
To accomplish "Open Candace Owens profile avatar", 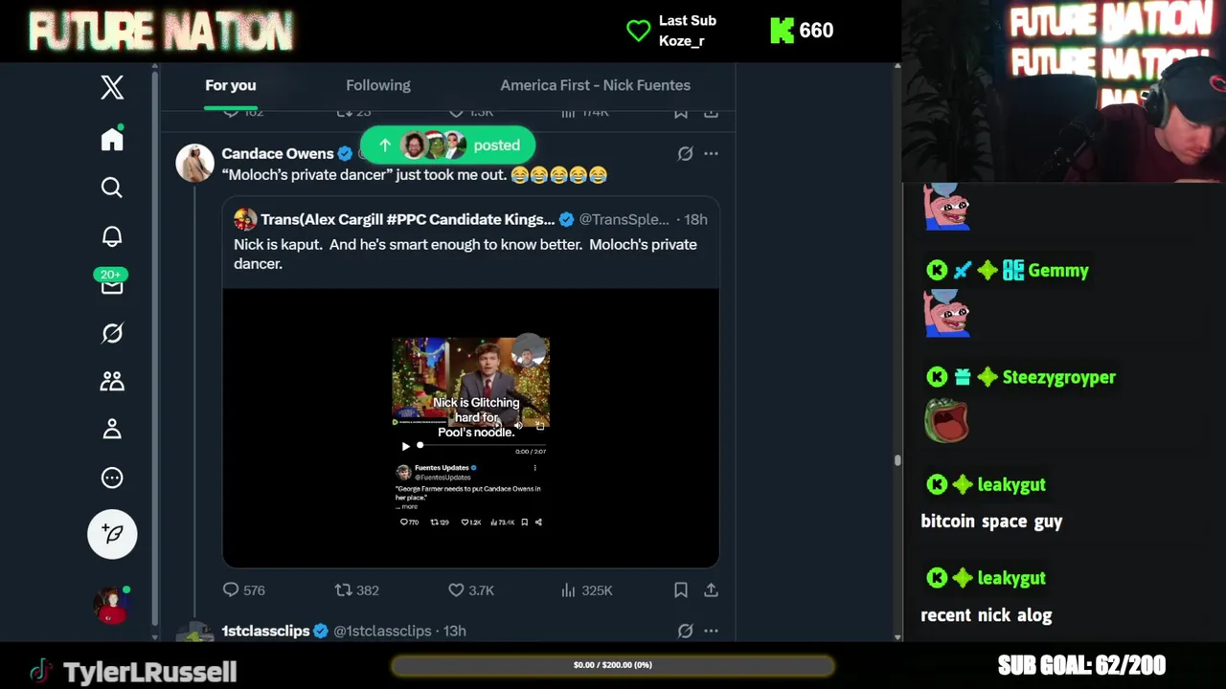I will click(194, 163).
